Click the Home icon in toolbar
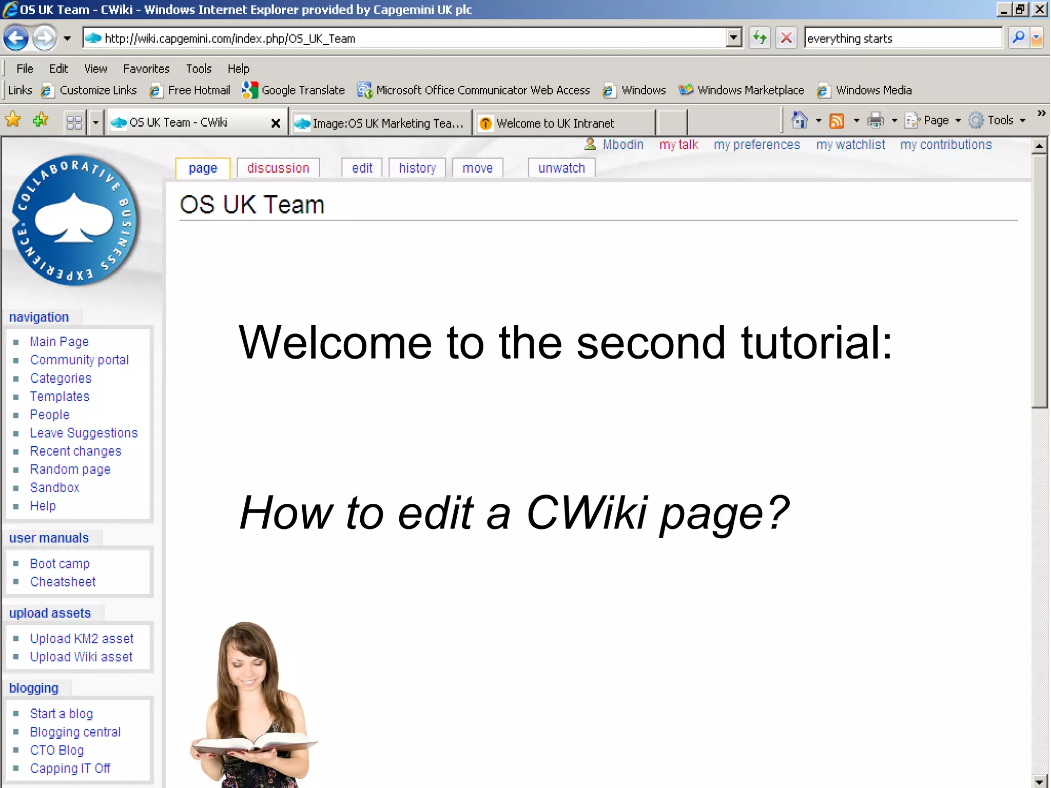This screenshot has height=788, width=1051. pos(800,121)
